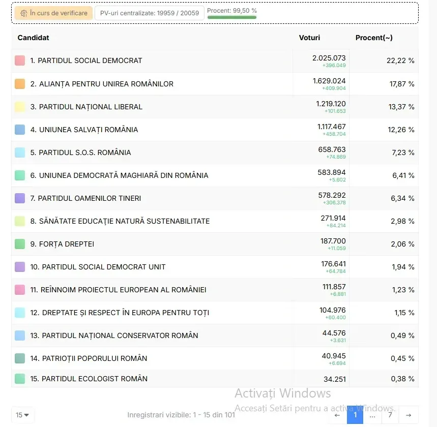
Task: Click the percentage 22,22 %
Action: (x=400, y=60)
